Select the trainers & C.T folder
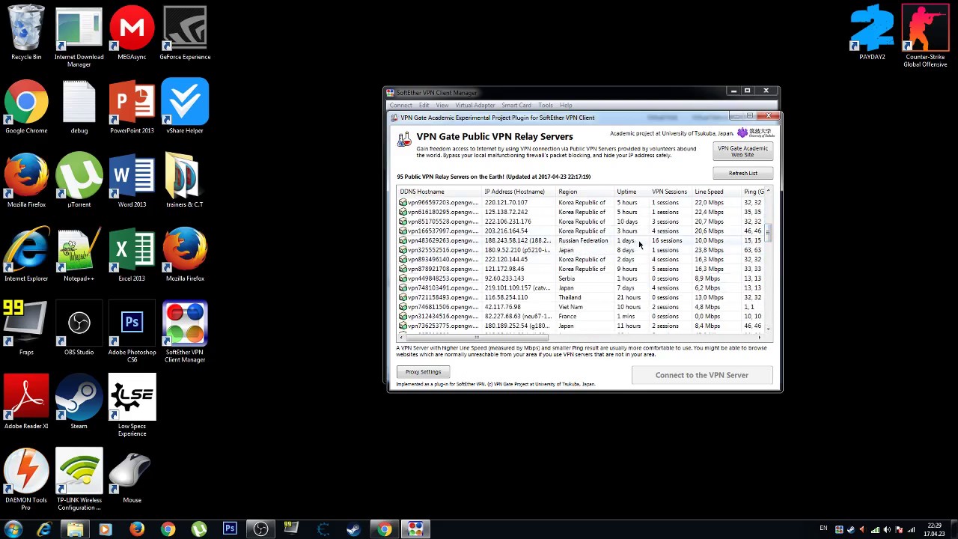Screen dimensions: 958x539 point(185,180)
